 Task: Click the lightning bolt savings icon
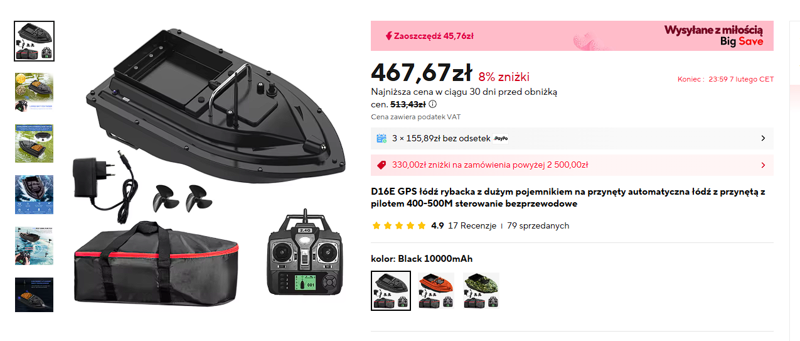point(388,36)
